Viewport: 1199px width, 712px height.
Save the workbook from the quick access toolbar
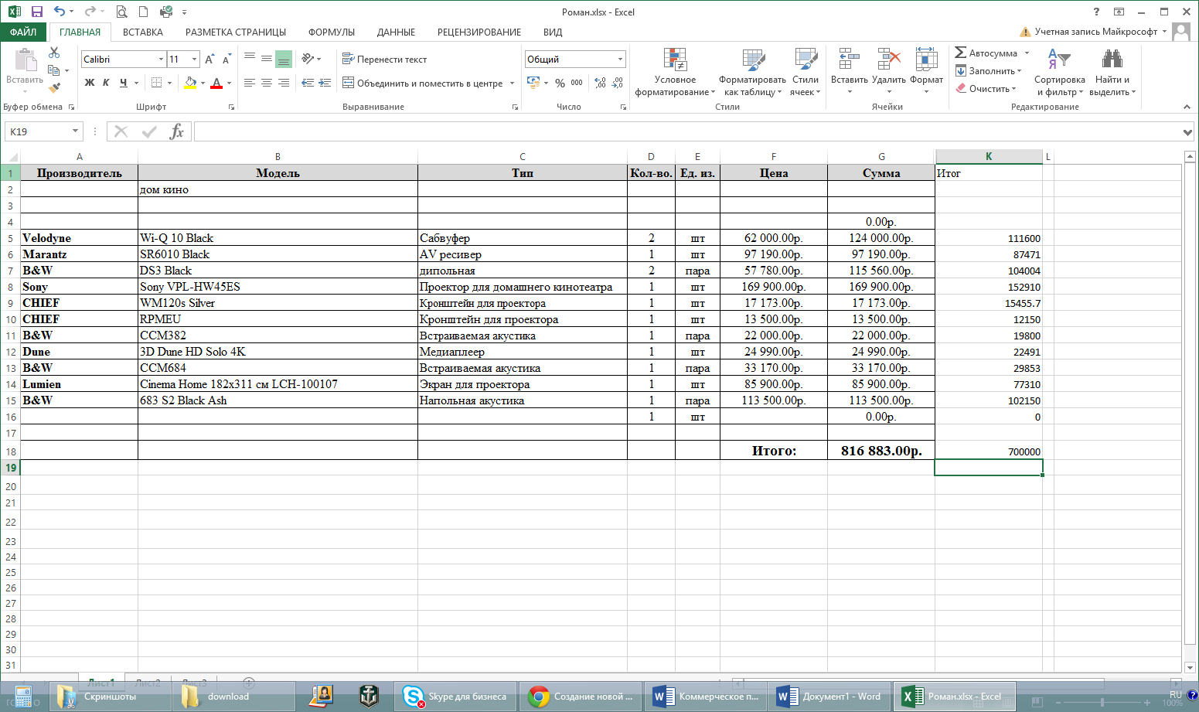[x=37, y=12]
